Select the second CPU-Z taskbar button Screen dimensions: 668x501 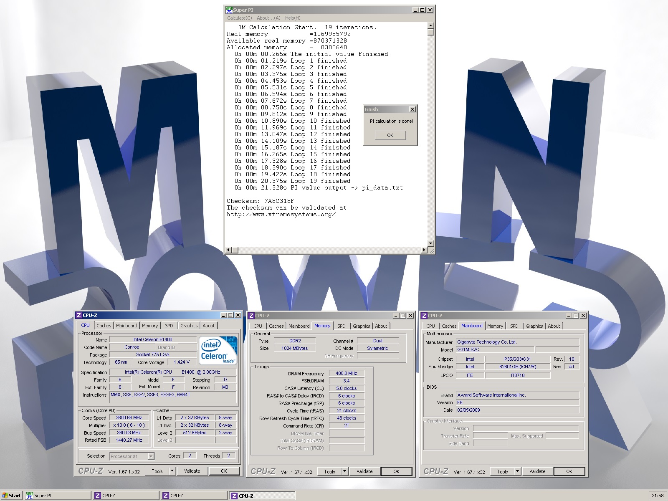[194, 496]
